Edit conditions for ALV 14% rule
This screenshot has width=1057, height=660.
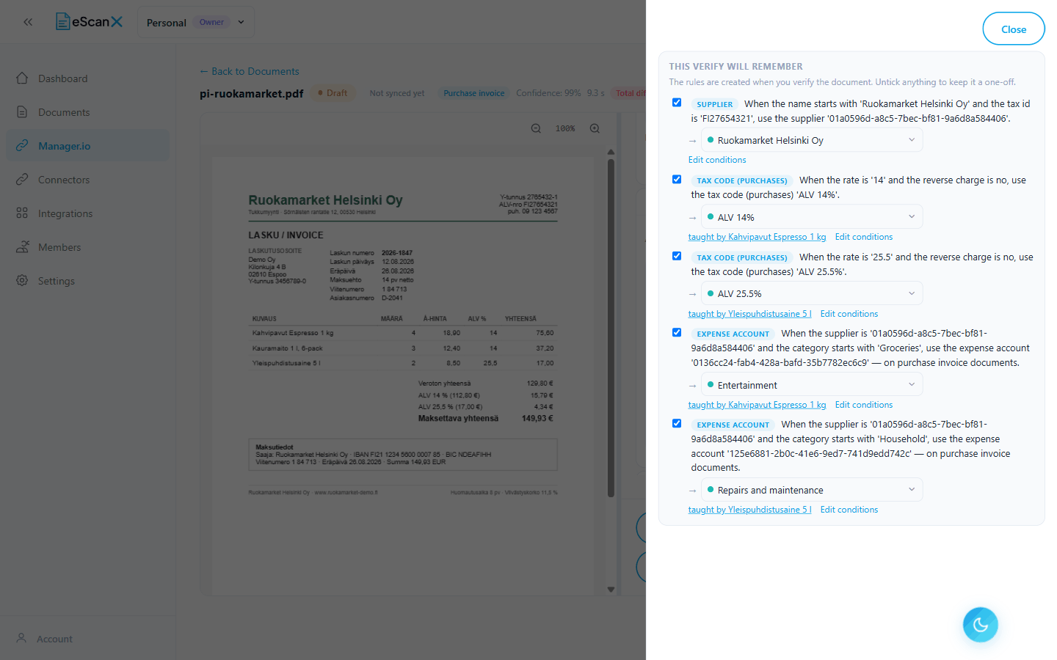click(864, 237)
